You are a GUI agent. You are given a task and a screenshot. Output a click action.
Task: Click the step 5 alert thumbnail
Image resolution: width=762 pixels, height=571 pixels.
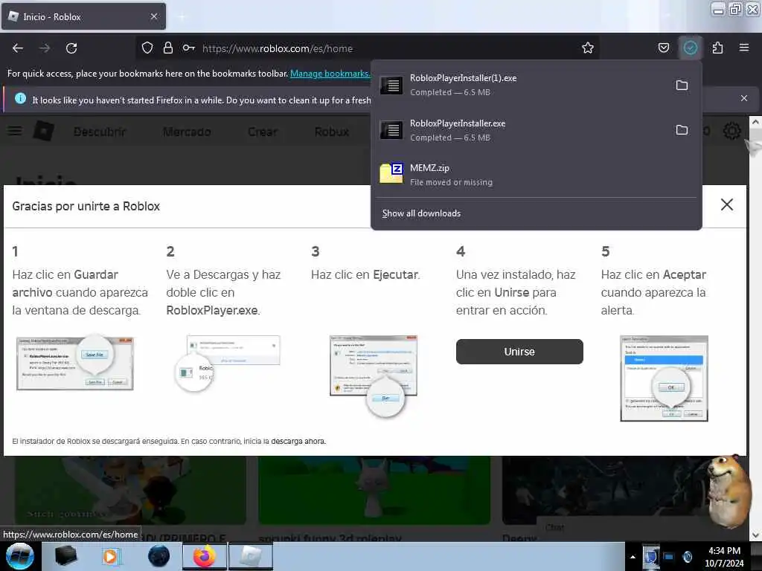click(x=664, y=378)
